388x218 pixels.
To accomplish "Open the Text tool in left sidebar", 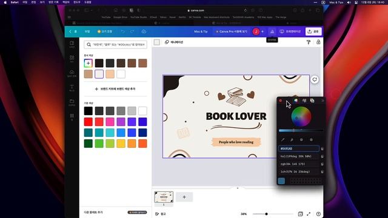I will [72, 88].
